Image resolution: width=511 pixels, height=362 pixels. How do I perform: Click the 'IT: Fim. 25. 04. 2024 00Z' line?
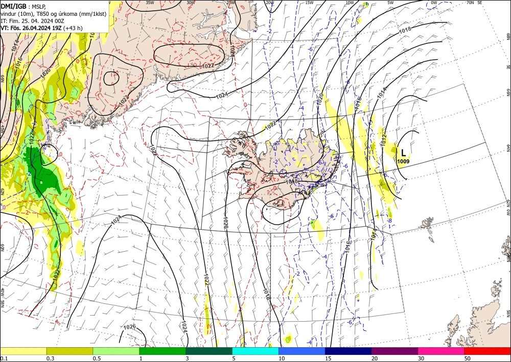point(32,20)
